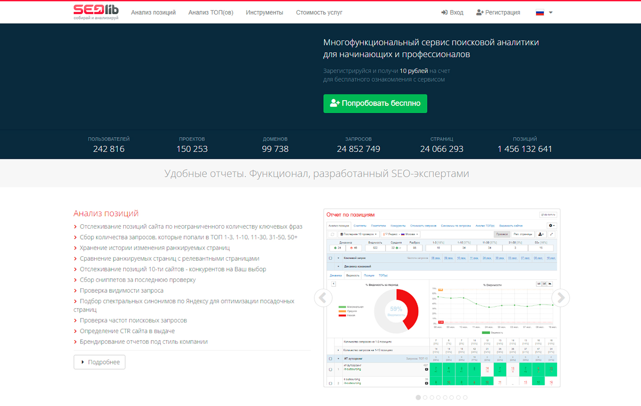Click the gear settings dropdown in report preview
This screenshot has width=641, height=406.
552,226
